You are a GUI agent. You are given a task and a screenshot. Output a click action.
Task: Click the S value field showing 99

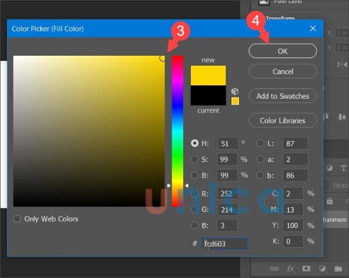point(227,159)
